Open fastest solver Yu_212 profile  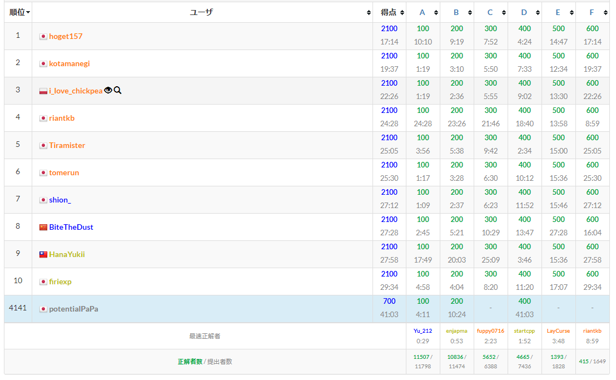423,331
